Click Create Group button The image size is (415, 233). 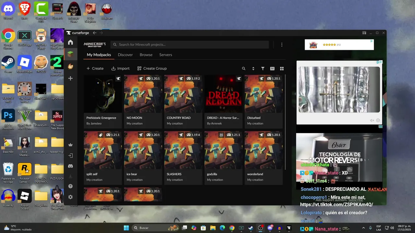pos(152,69)
